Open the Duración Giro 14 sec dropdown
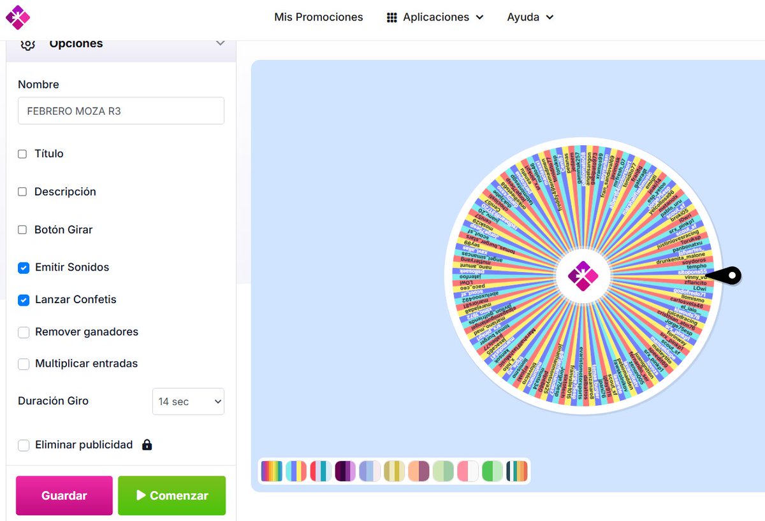765x521 pixels. click(188, 401)
